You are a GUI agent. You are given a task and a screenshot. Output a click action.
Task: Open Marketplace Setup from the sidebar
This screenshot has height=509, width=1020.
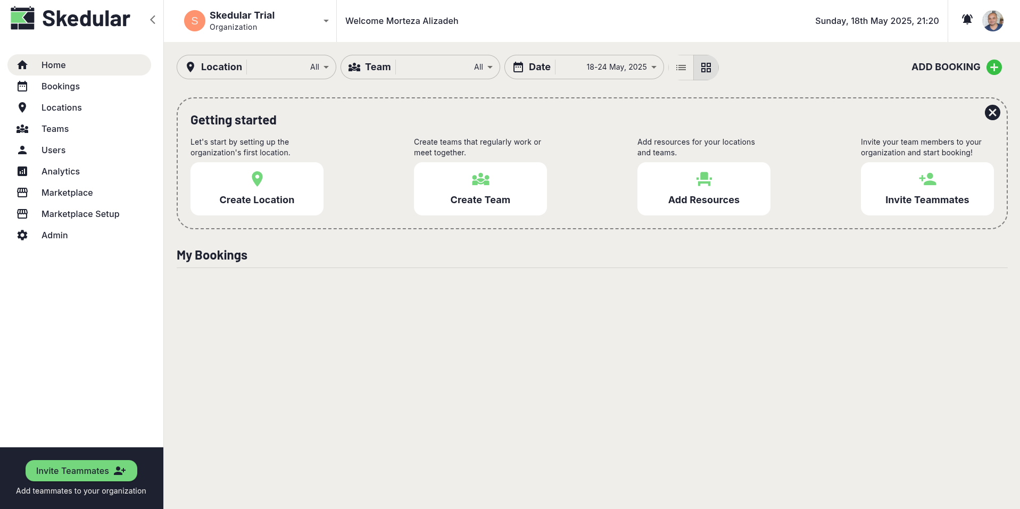[x=80, y=214]
